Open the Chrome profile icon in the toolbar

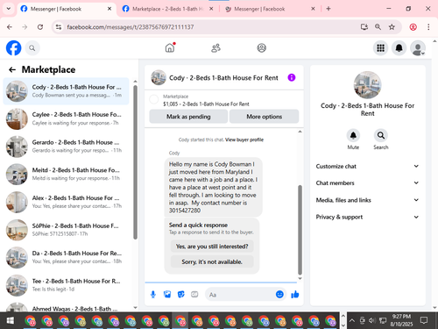[x=413, y=27]
